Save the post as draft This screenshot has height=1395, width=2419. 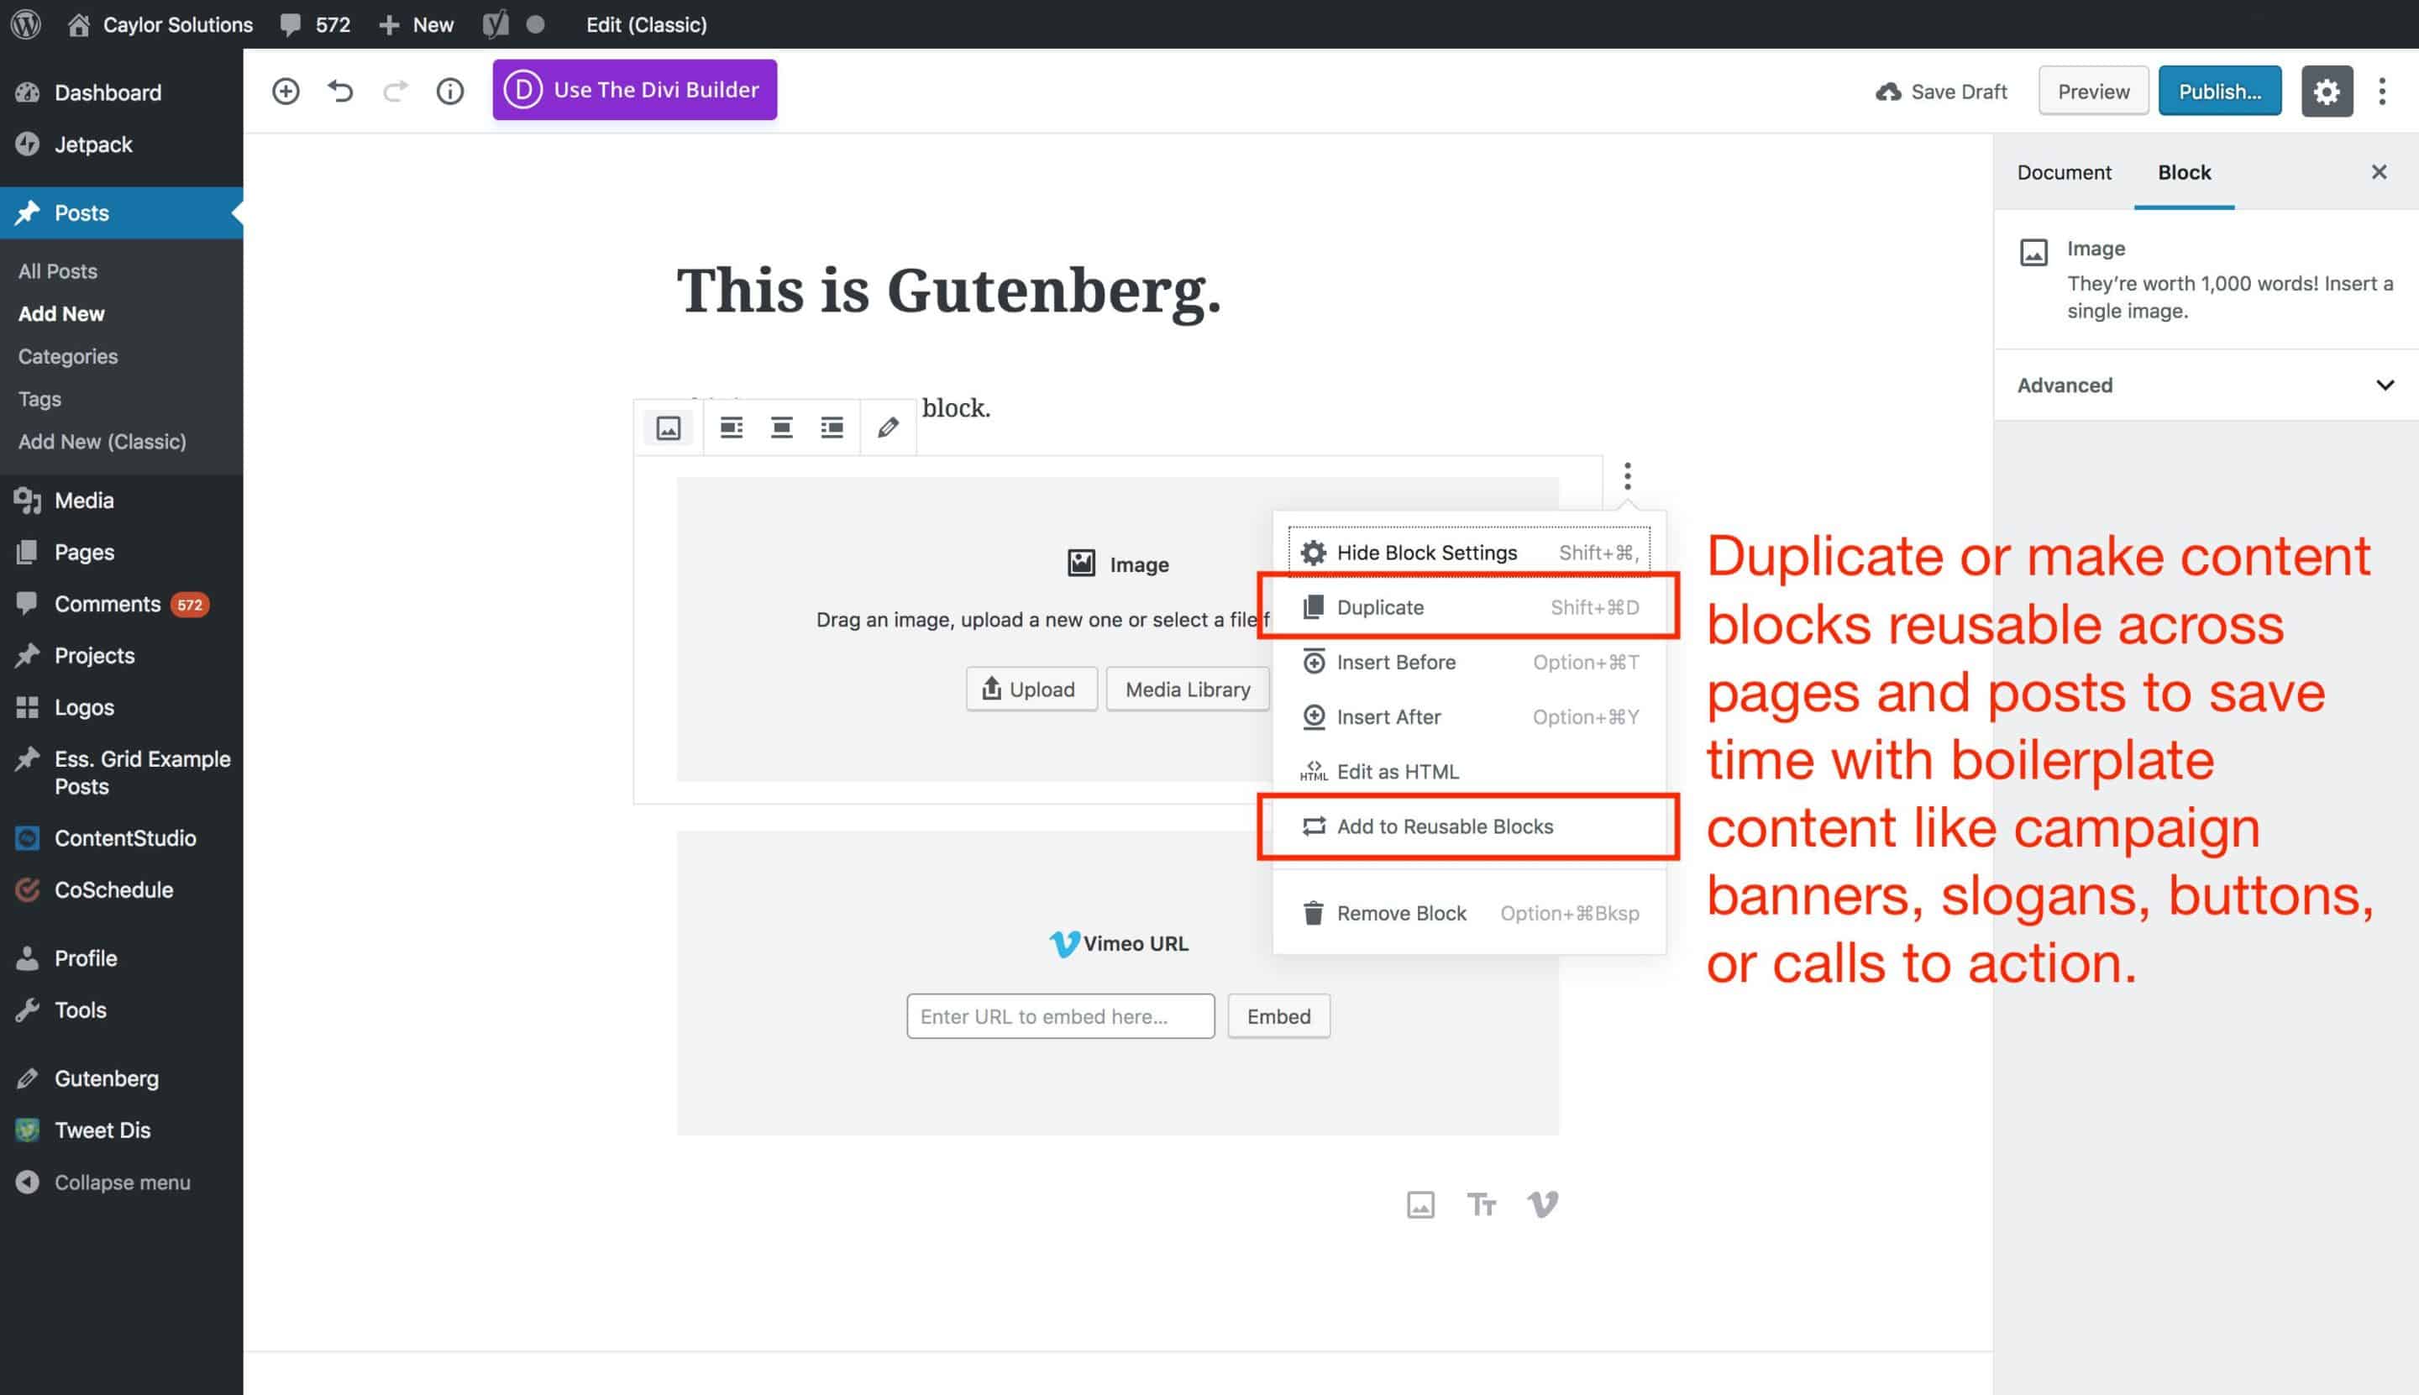click(1941, 91)
